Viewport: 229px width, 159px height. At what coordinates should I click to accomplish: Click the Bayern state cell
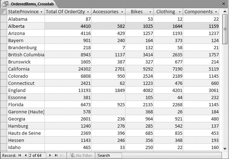click(26, 40)
